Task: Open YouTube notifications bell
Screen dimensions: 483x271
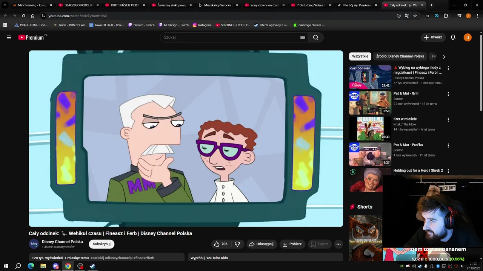Action: [x=453, y=37]
